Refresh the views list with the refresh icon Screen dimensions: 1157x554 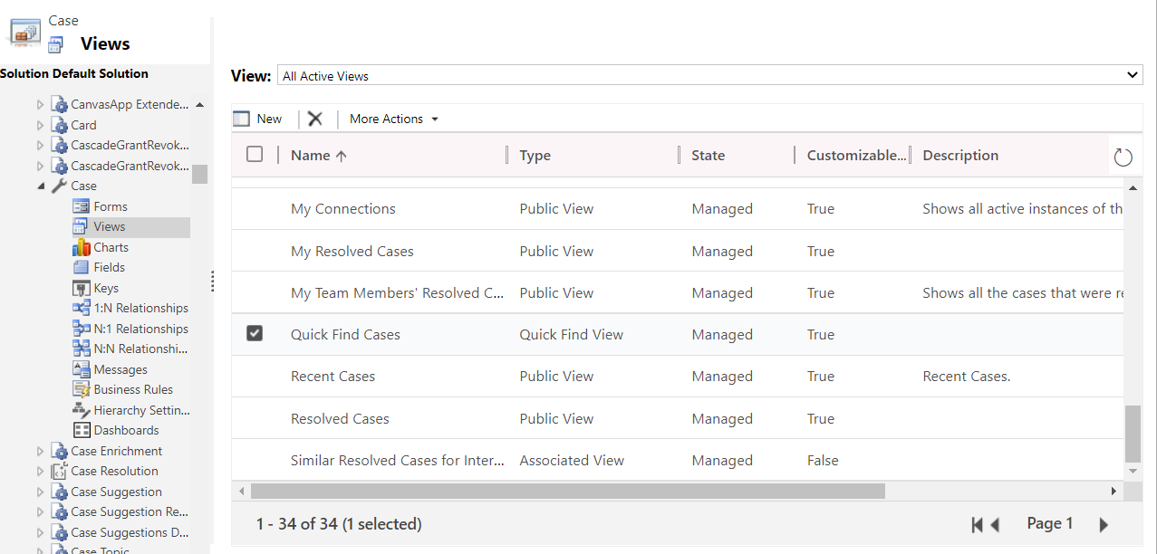tap(1123, 156)
